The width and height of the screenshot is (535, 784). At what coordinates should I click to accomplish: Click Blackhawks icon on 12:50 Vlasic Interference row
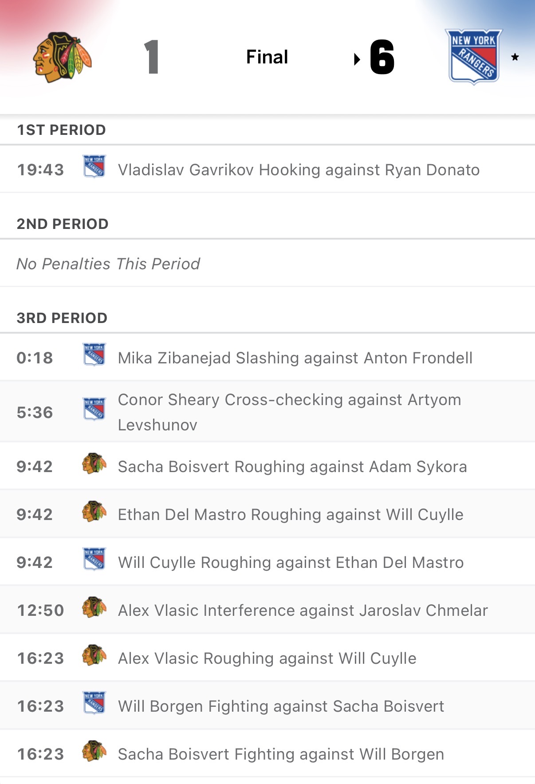[94, 608]
